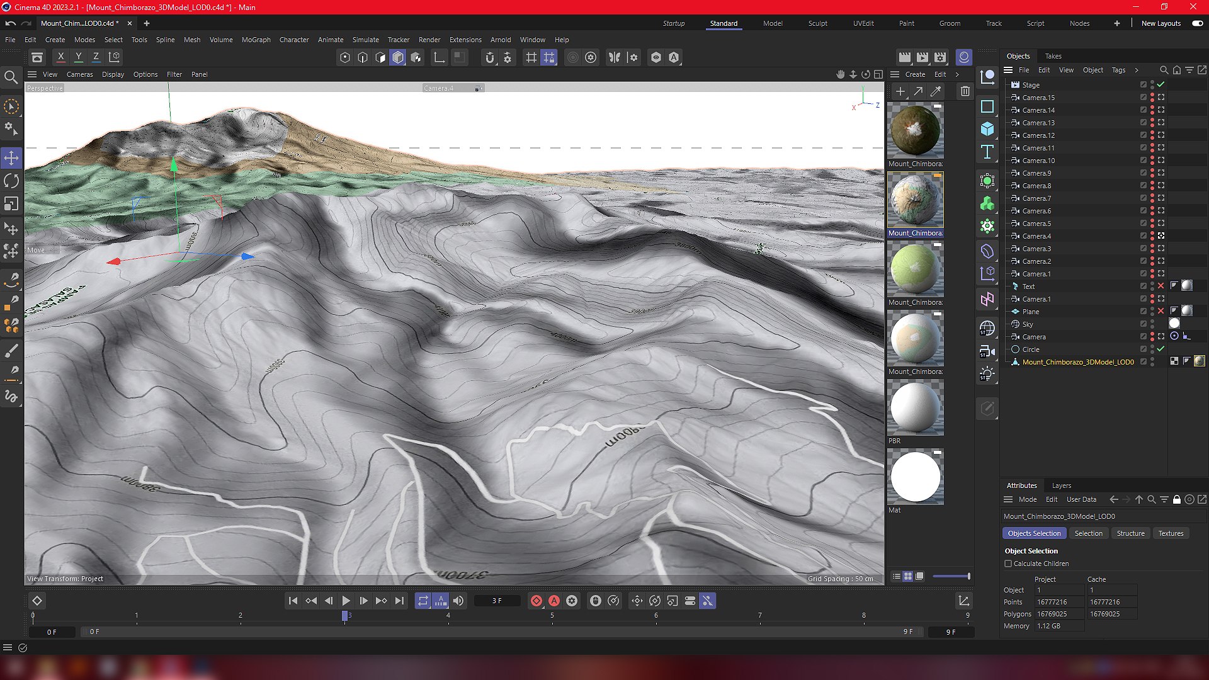Open the search magnifier in left palette
1209x680 pixels.
(x=11, y=77)
